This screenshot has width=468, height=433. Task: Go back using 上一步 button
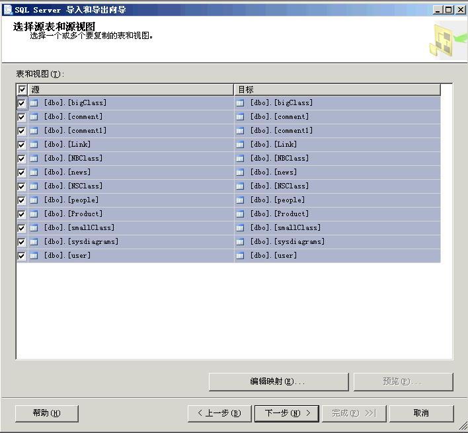[219, 413]
